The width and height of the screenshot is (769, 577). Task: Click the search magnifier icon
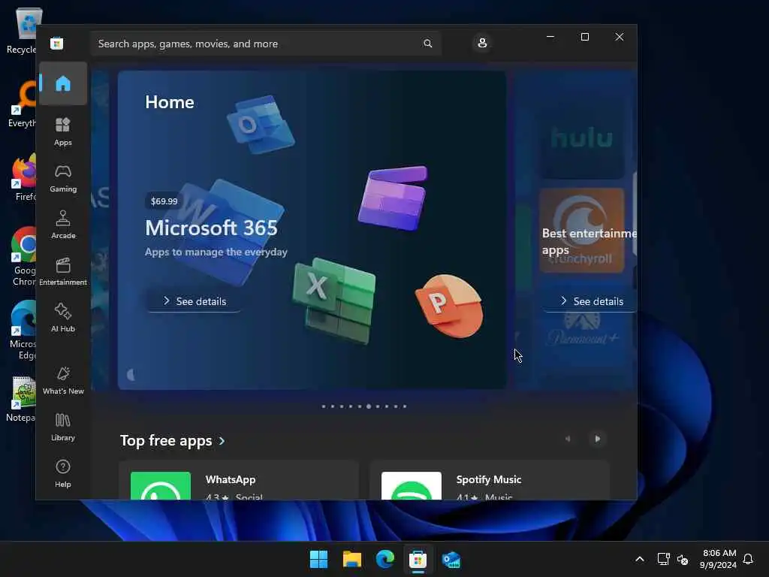click(x=427, y=44)
